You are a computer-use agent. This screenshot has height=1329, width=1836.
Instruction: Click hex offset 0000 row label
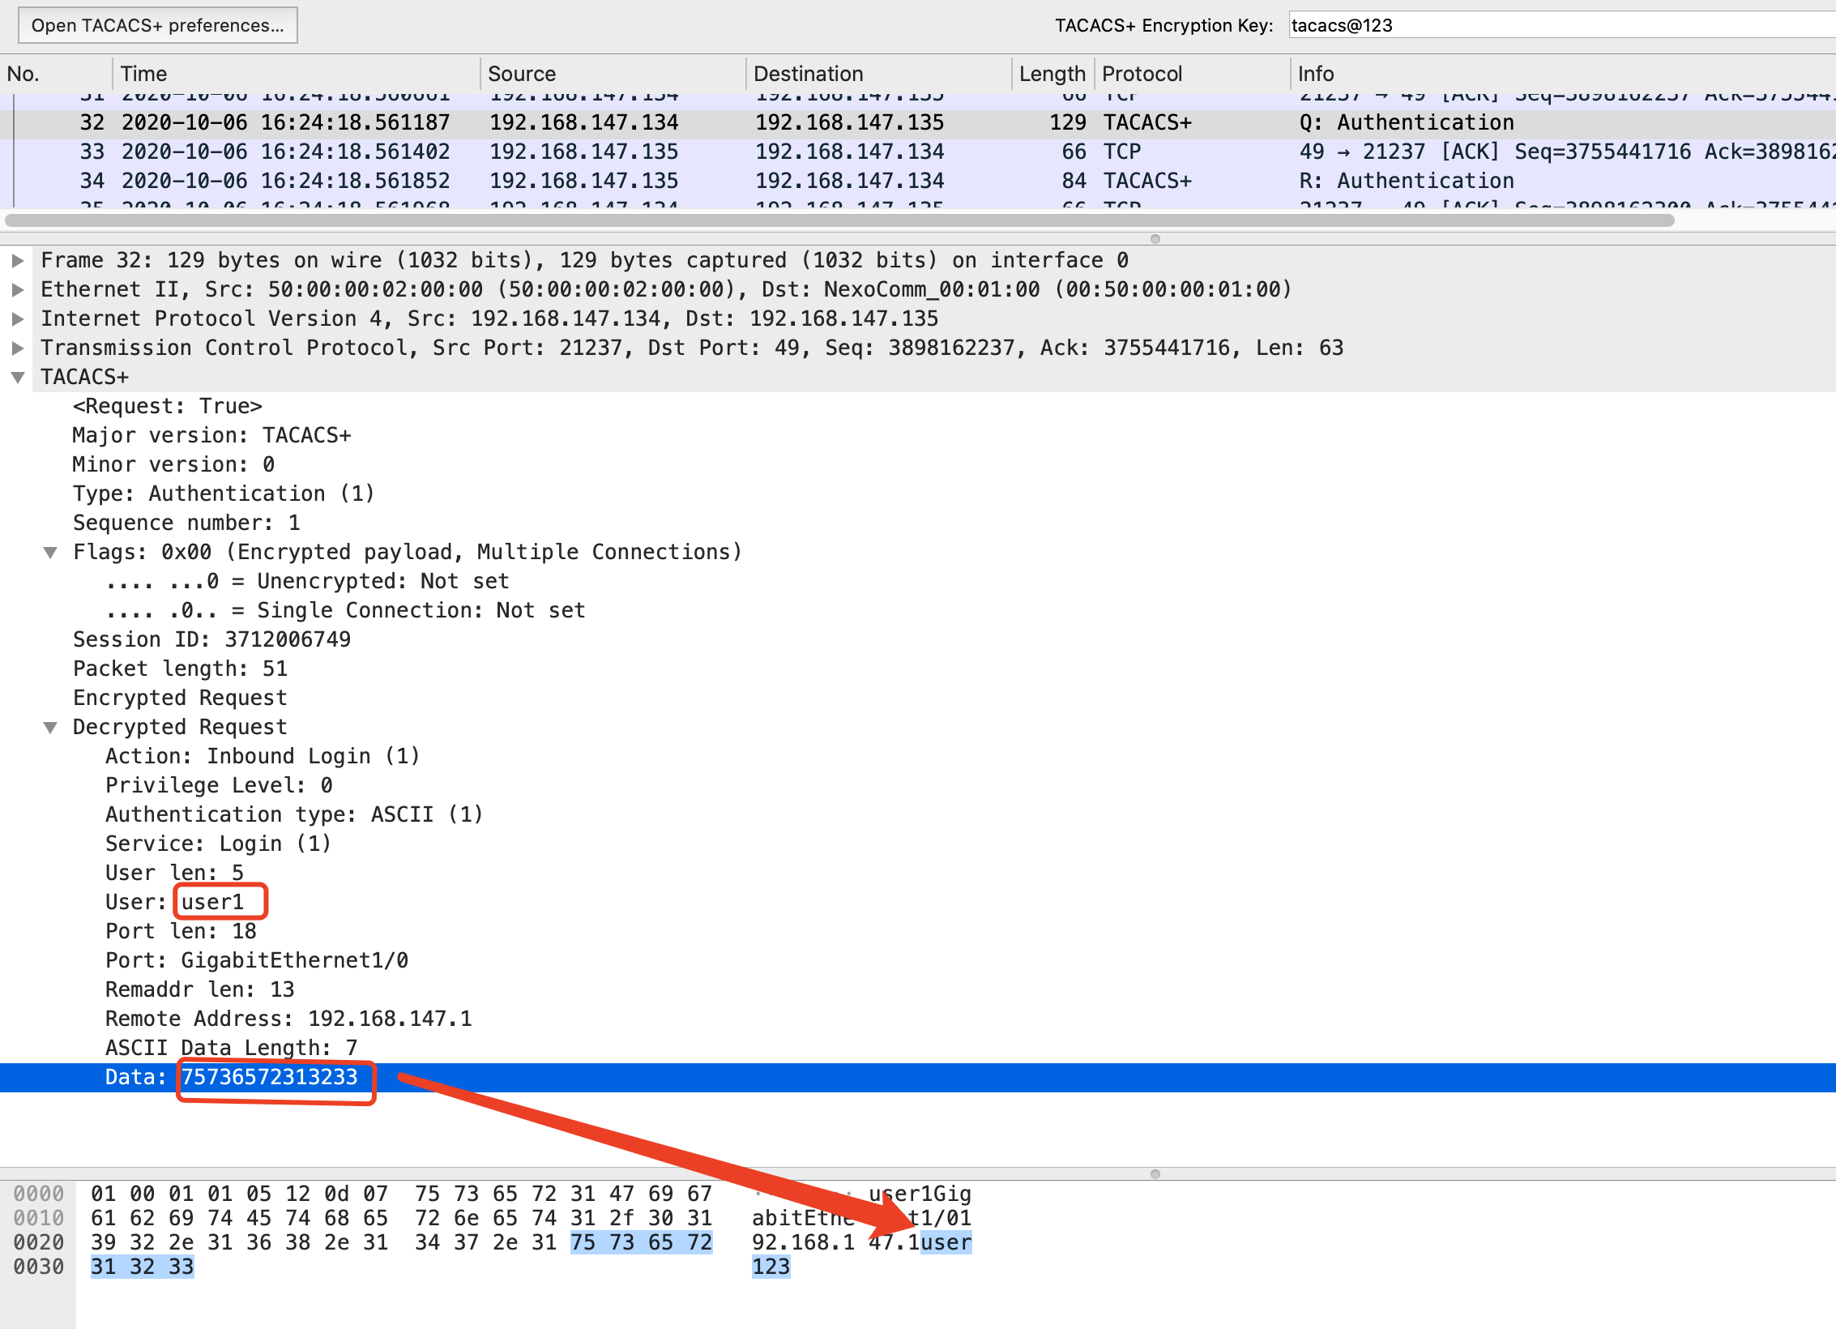click(38, 1194)
